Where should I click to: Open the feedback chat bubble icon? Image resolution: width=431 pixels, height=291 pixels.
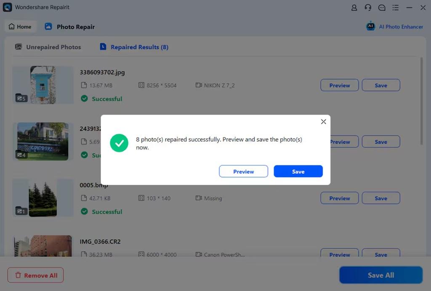coord(382,8)
